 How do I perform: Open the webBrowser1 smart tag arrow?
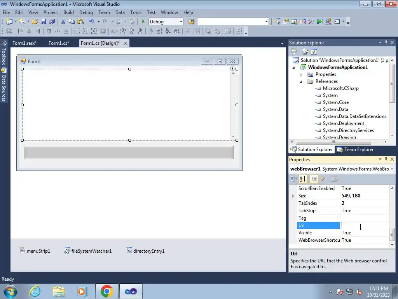[232, 69]
